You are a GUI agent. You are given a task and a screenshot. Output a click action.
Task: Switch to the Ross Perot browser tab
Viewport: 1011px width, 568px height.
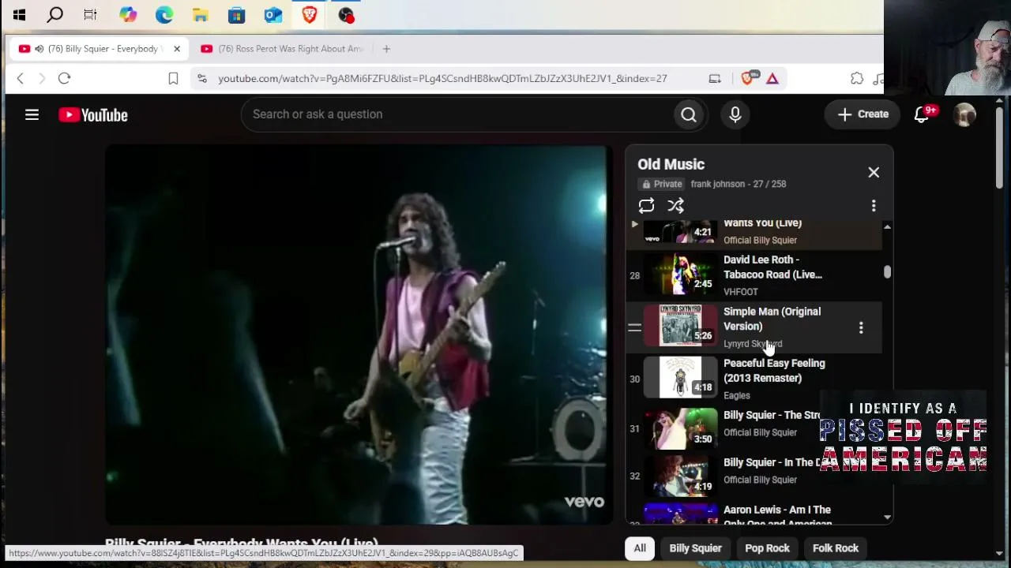pos(283,49)
